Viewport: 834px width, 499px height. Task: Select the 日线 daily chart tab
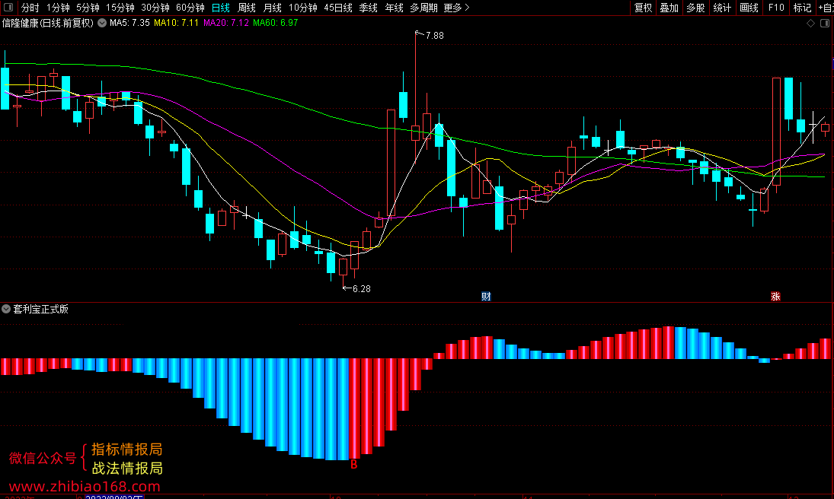(x=221, y=8)
